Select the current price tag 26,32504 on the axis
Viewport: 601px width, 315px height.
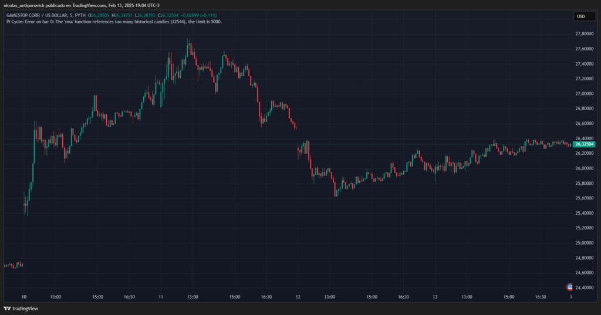584,144
